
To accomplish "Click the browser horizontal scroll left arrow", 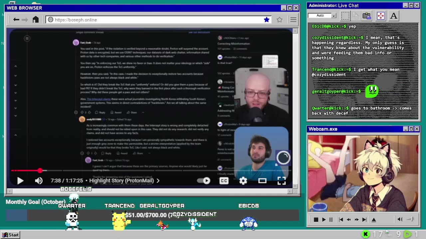I will click(x=9, y=191).
